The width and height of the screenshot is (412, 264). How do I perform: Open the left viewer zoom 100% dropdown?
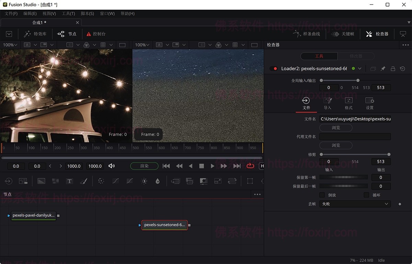pos(10,45)
